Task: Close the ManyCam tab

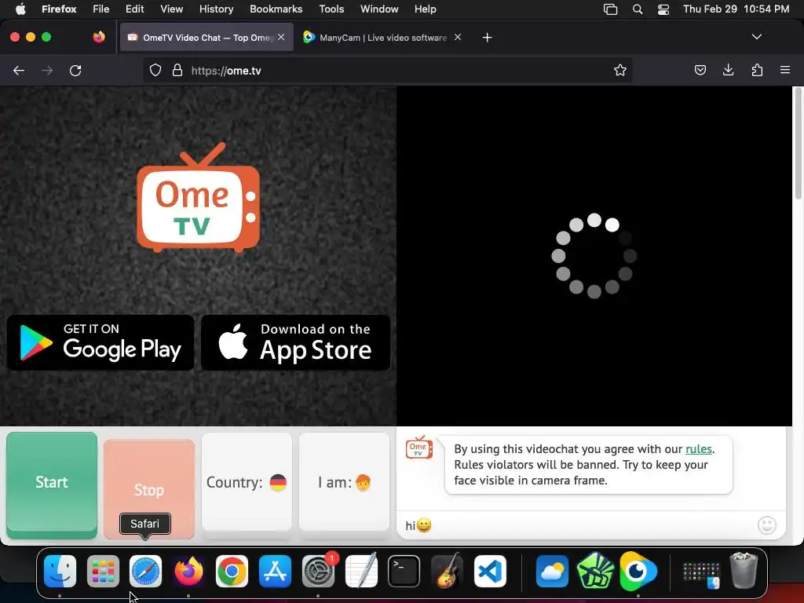Action: pyautogui.click(x=458, y=37)
